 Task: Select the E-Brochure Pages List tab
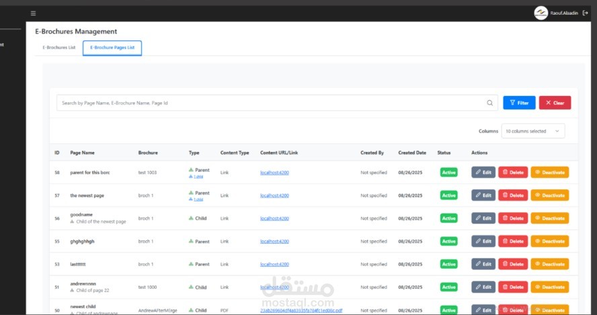(x=112, y=48)
